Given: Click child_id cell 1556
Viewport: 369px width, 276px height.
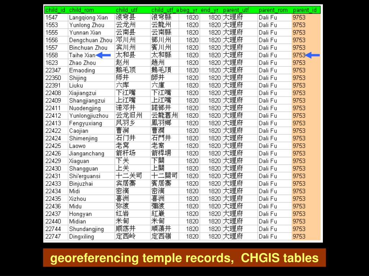Looking at the screenshot, I should point(56,40).
